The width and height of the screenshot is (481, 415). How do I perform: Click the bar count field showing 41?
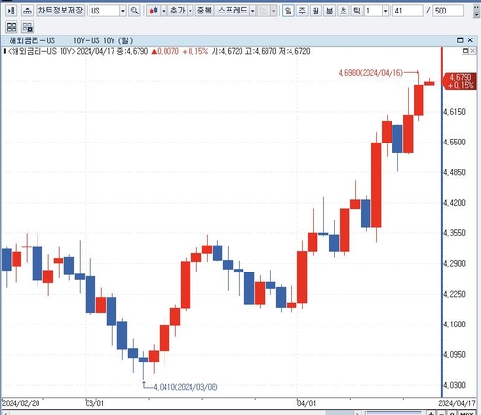[408, 11]
